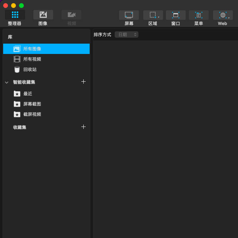
Task: Capture a 窗口 window
Action: [x=176, y=15]
